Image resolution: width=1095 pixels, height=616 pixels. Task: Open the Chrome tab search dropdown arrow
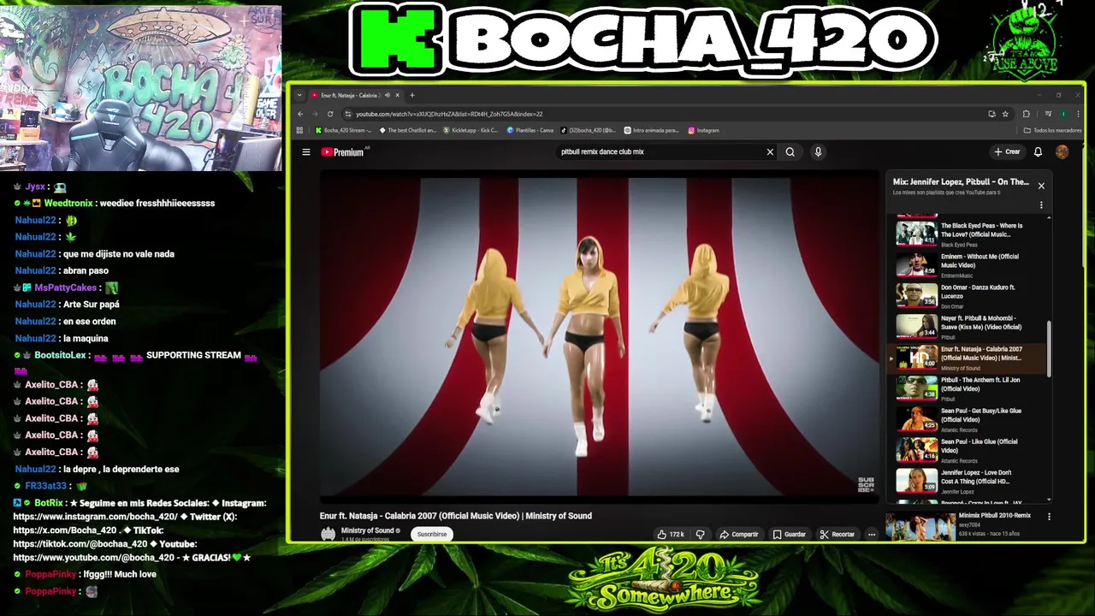[299, 95]
